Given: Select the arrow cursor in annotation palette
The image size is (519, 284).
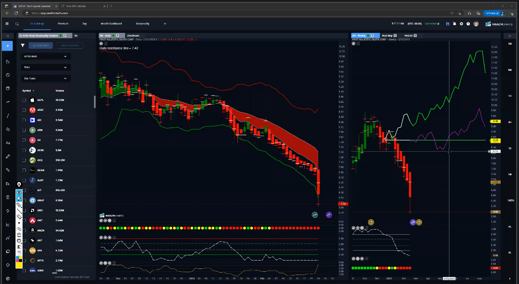Looking at the screenshot, I should pos(19,199).
